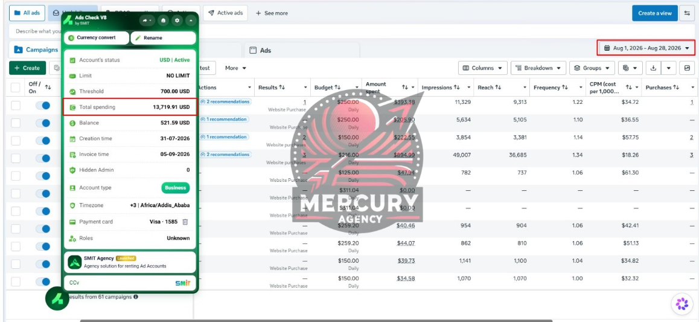The height and width of the screenshot is (322, 699).
Task: Click See more views
Action: (x=272, y=13)
